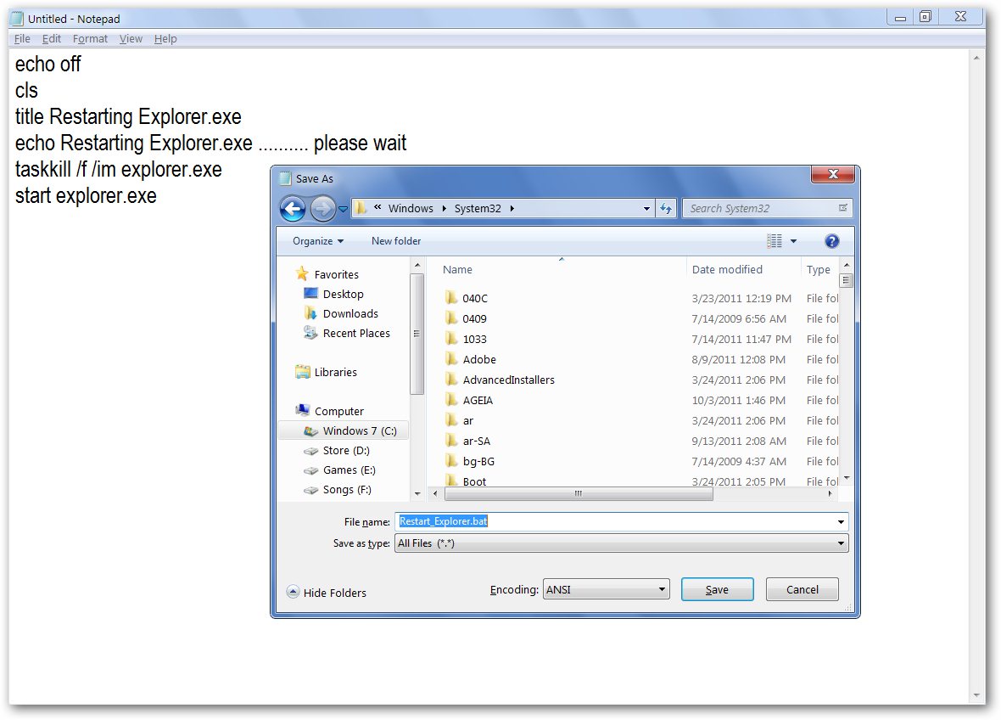Image resolution: width=1001 pixels, height=720 pixels.
Task: Click navigation pane scrollbar down arrow
Action: tap(417, 493)
